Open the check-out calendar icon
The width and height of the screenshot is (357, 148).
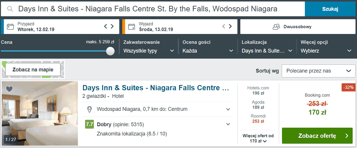click(x=131, y=27)
